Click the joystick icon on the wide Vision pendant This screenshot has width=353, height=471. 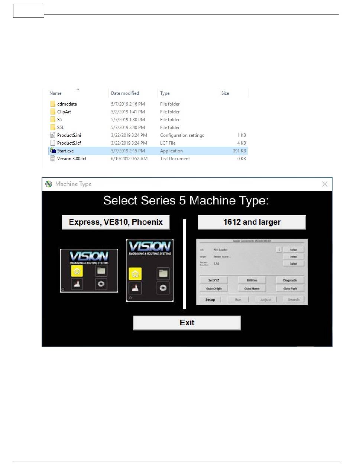[x=77, y=284]
